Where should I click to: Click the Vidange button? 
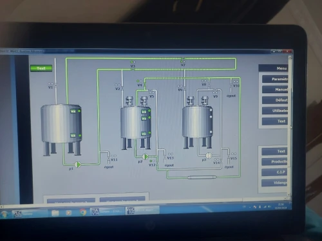[274, 183]
